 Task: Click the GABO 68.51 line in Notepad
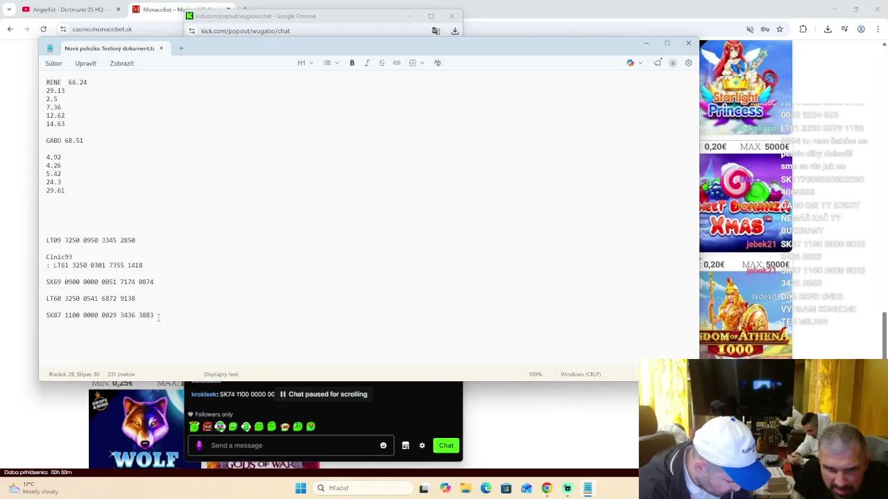click(65, 141)
